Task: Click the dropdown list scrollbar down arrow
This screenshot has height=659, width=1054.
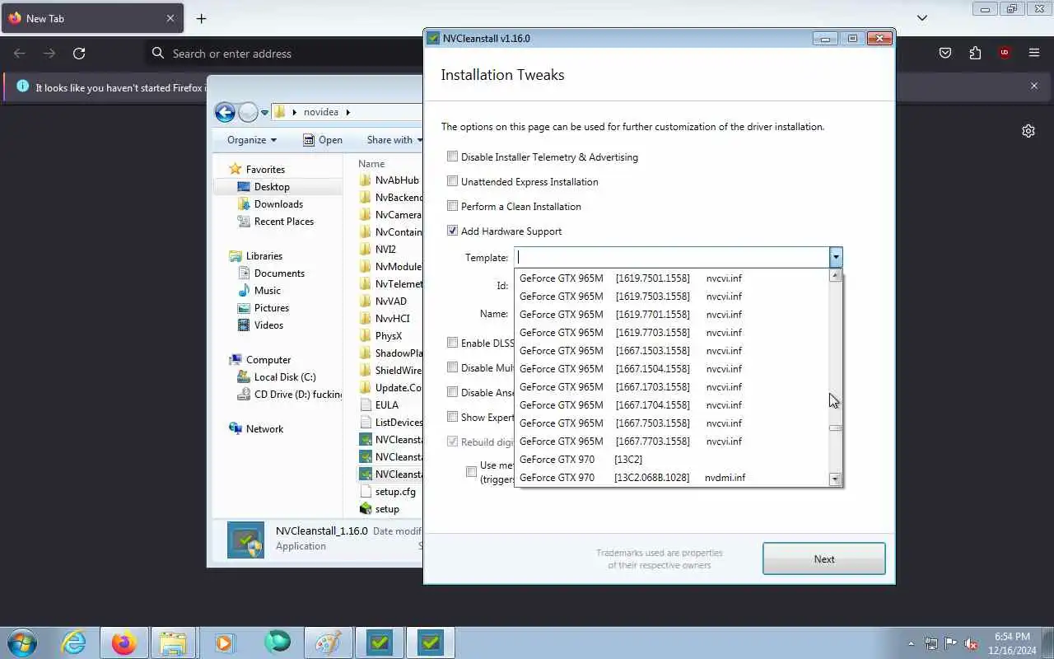Action: [835, 479]
